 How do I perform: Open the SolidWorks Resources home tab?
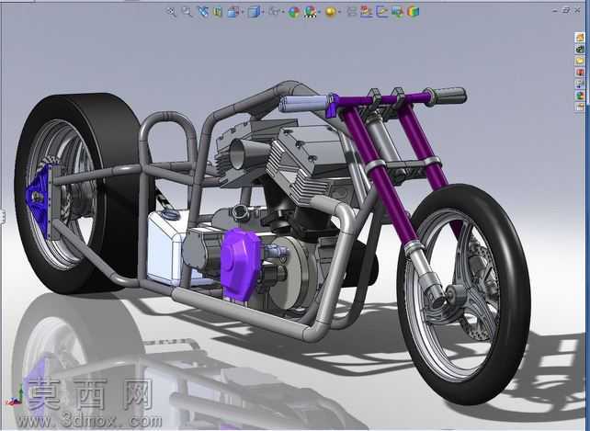click(x=580, y=37)
